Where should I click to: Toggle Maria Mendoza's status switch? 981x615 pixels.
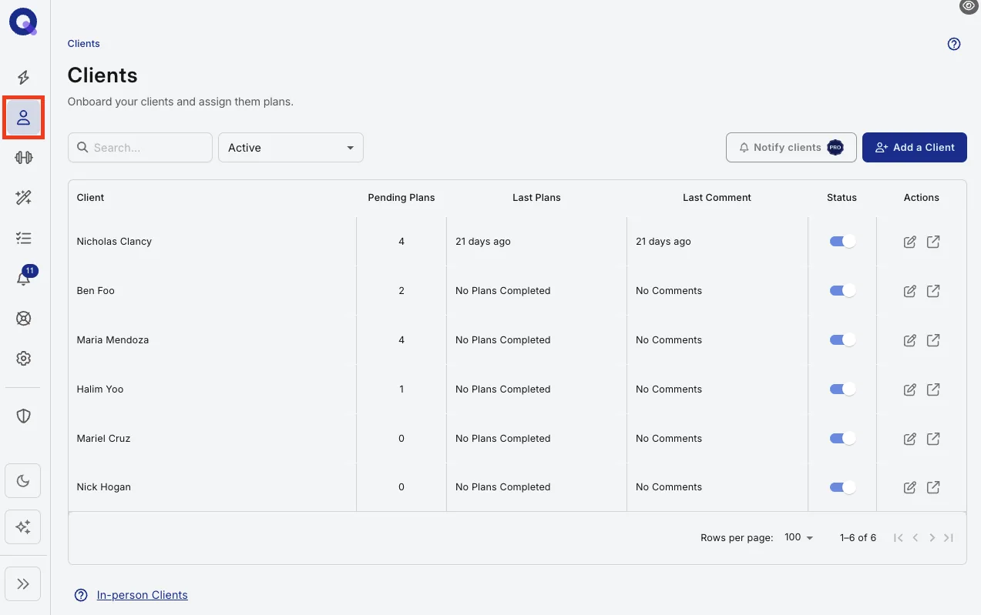842,340
